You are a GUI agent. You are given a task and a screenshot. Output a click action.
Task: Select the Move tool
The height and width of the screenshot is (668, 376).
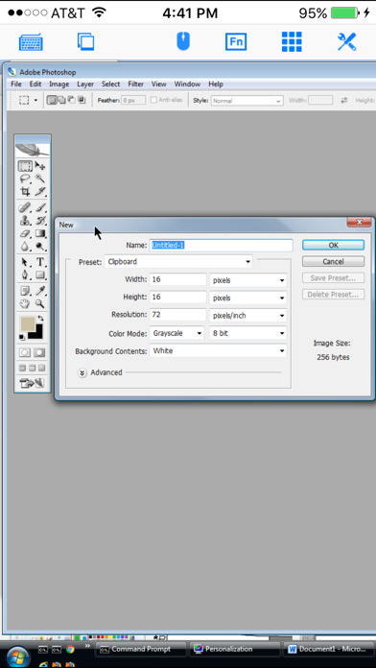point(40,165)
